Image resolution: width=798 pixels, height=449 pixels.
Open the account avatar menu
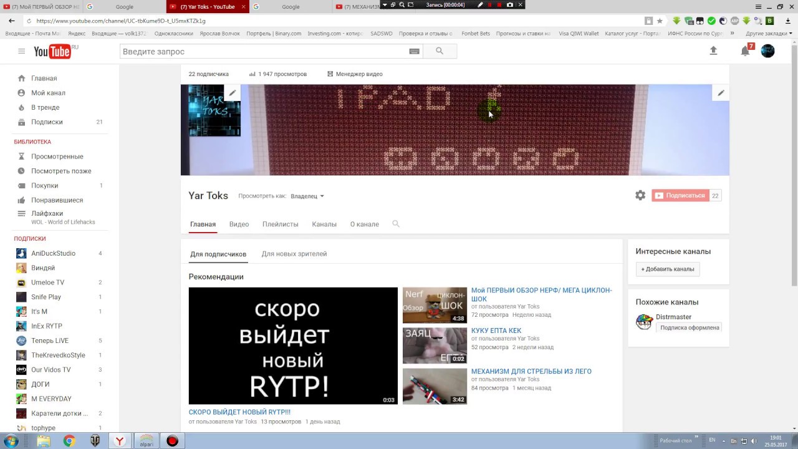tap(767, 51)
